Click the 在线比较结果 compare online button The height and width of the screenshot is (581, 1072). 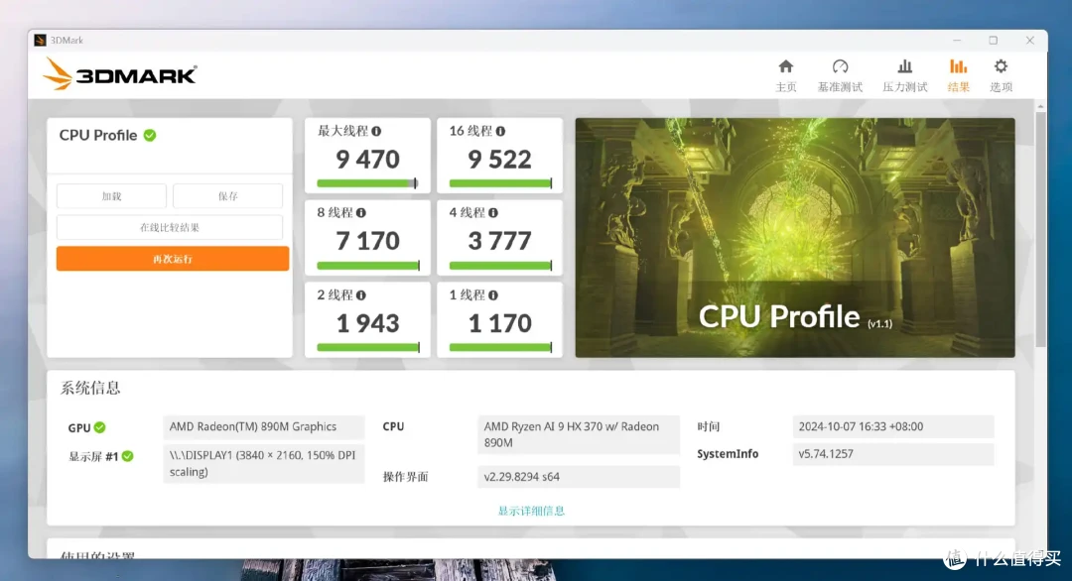170,227
